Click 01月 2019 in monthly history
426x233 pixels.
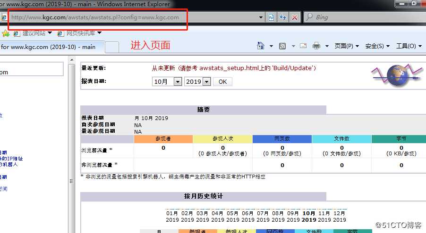[x=172, y=217]
